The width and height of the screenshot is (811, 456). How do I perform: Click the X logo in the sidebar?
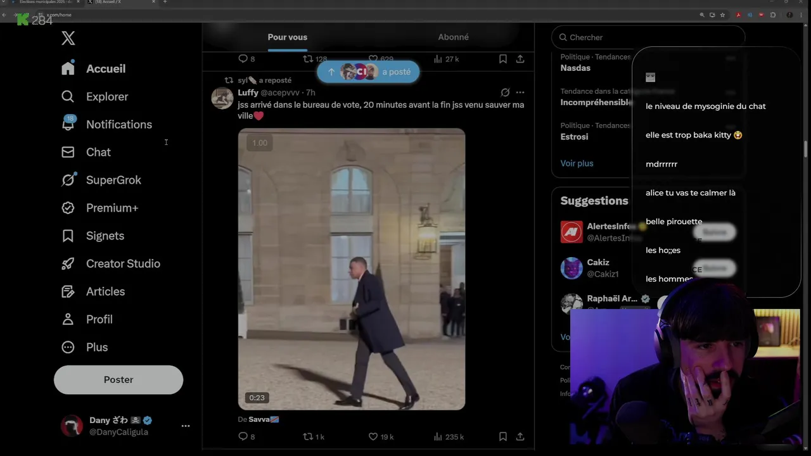coord(68,38)
